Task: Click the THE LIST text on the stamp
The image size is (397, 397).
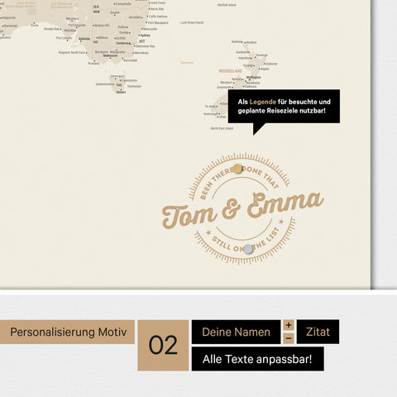Action: pos(267,238)
